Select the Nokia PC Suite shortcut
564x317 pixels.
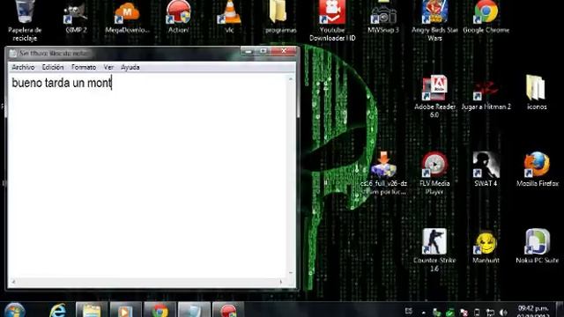(537, 247)
